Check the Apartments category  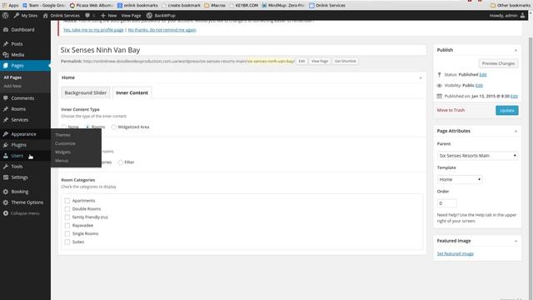tap(67, 201)
